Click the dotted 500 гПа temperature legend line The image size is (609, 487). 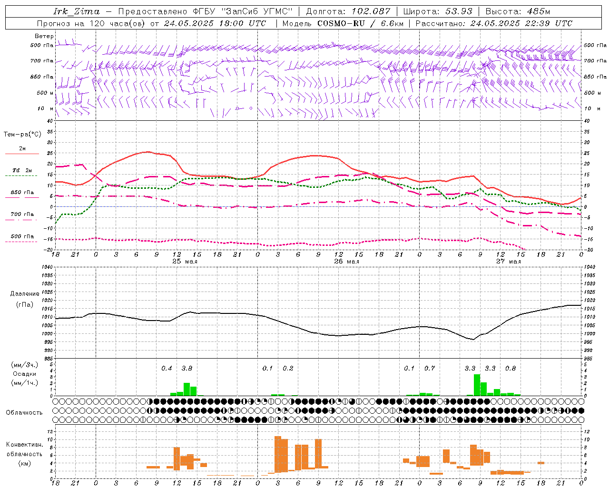click(22, 242)
